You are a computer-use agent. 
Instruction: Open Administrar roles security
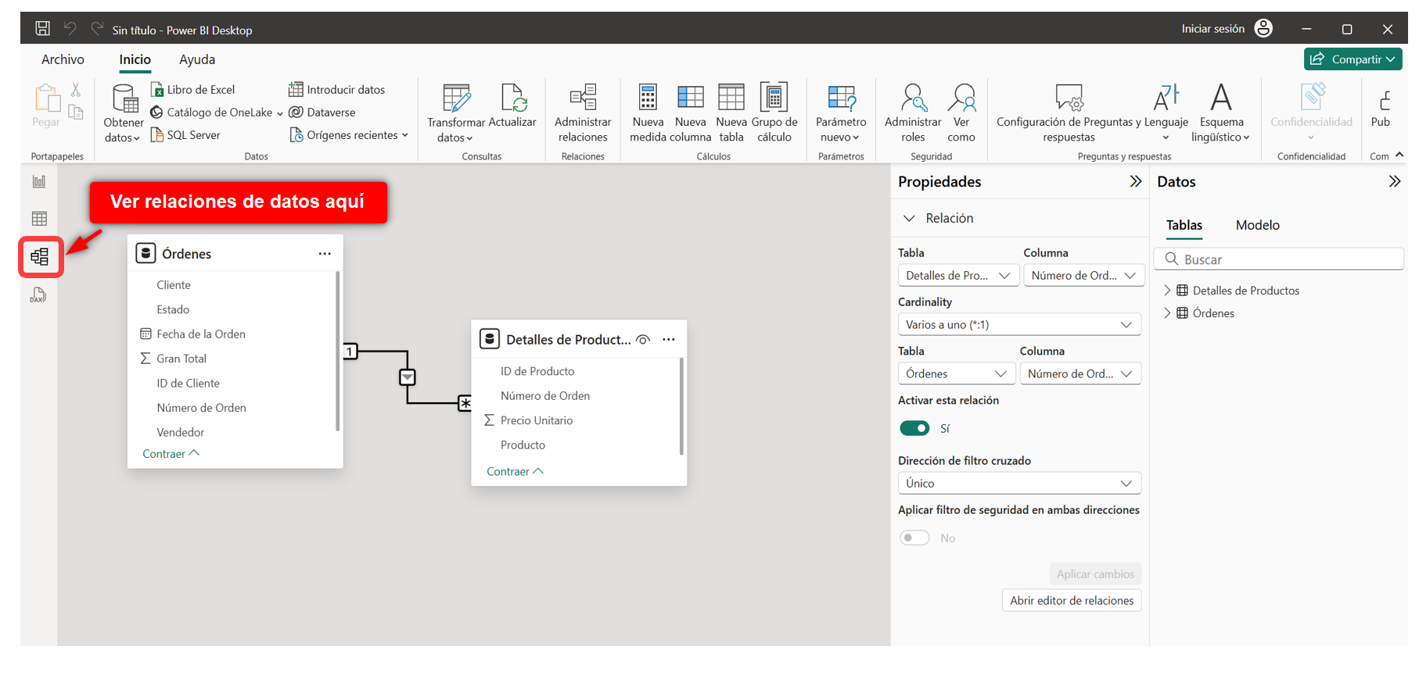(x=913, y=113)
